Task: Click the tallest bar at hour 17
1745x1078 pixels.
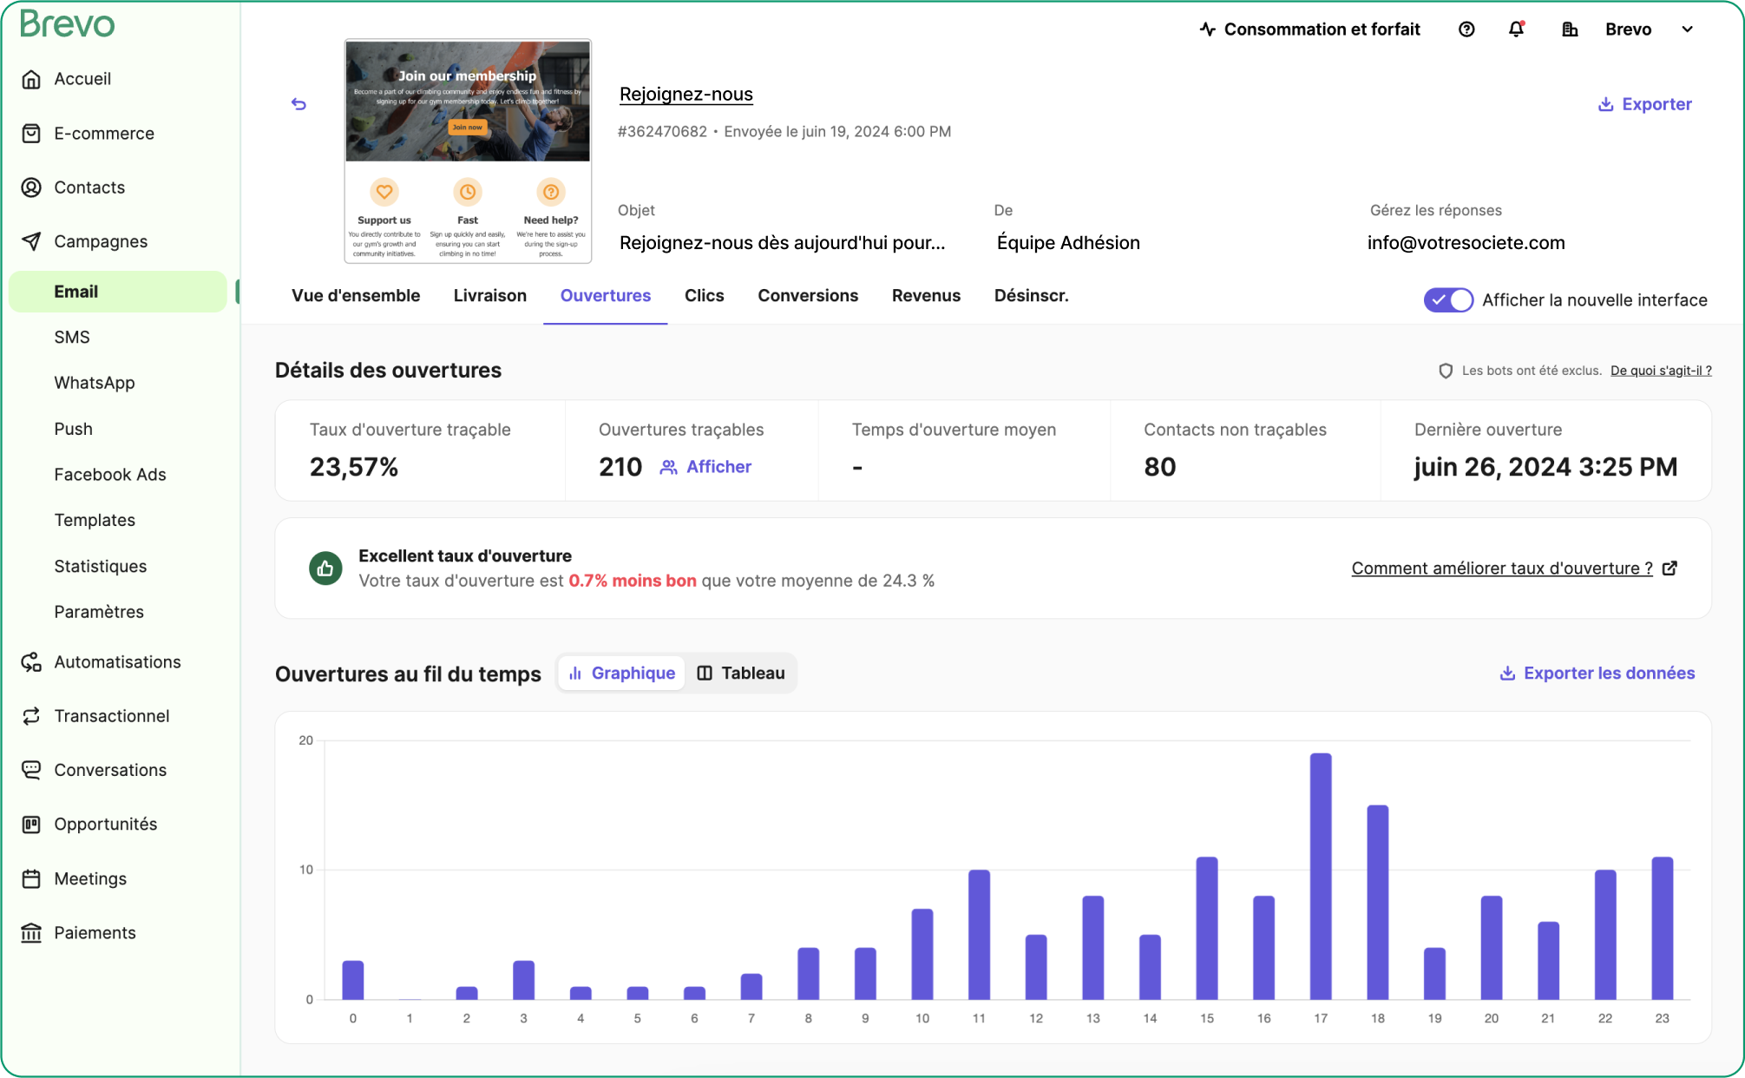Action: coord(1320,877)
